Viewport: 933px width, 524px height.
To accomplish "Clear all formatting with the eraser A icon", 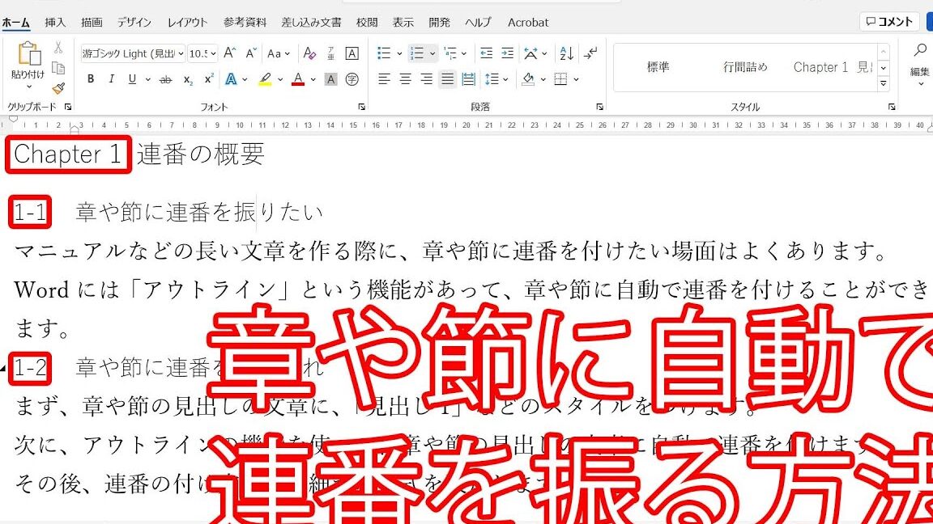I will pyautogui.click(x=309, y=53).
